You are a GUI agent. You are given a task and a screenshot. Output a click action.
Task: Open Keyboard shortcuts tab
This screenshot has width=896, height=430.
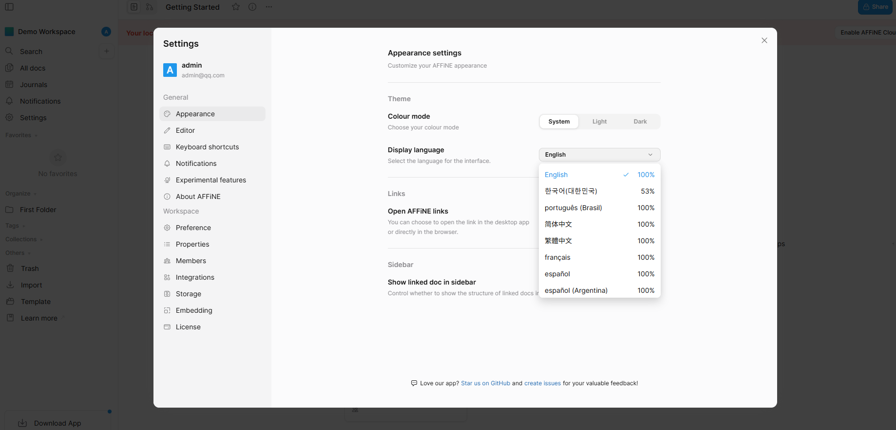(x=212, y=147)
